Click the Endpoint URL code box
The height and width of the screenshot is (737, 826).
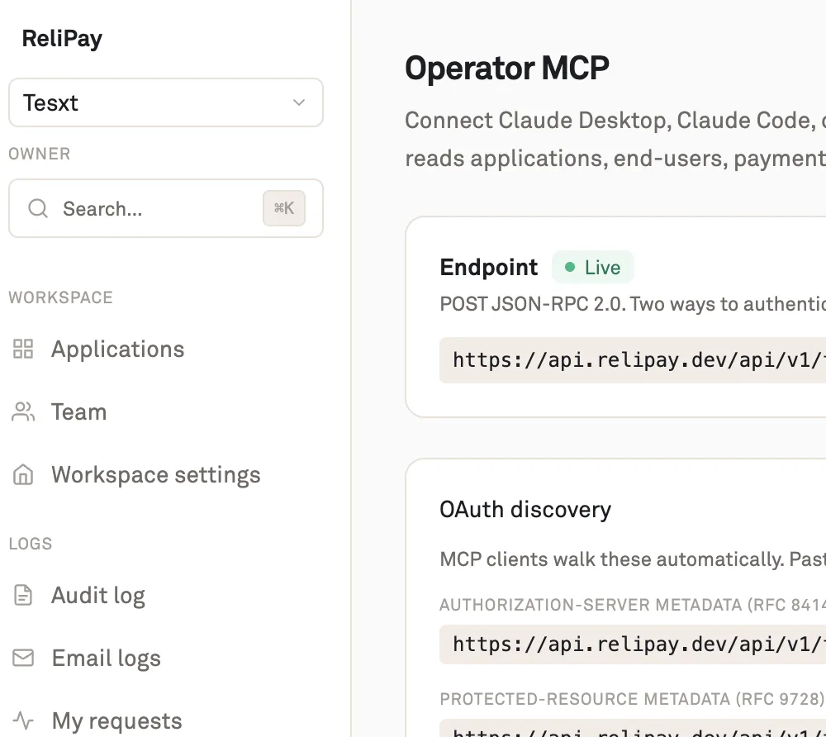pos(633,359)
